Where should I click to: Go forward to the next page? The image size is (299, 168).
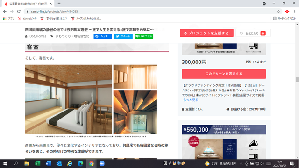12,11
